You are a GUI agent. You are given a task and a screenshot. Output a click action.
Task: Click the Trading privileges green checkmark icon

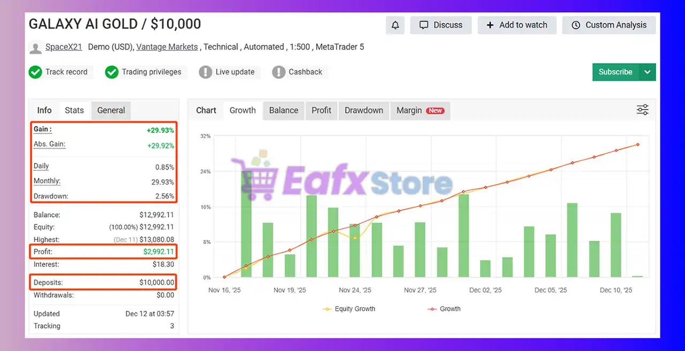[x=112, y=72]
